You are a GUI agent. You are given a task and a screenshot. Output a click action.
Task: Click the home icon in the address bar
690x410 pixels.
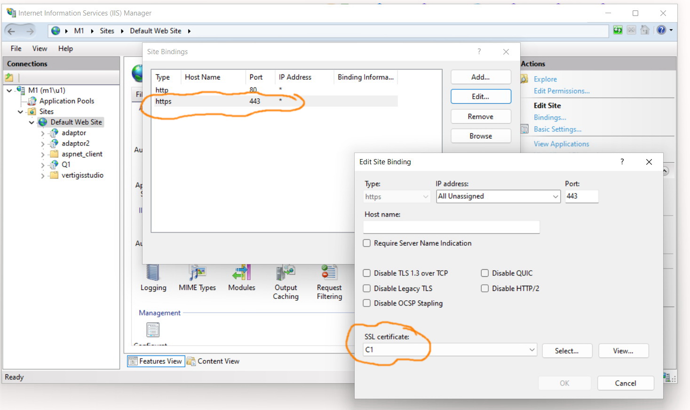[x=645, y=30]
